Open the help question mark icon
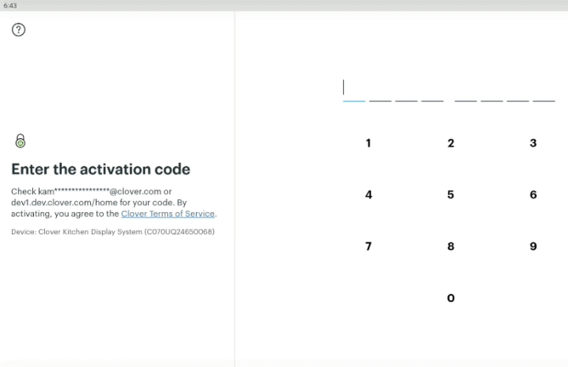Image resolution: width=568 pixels, height=367 pixels. pyautogui.click(x=19, y=30)
